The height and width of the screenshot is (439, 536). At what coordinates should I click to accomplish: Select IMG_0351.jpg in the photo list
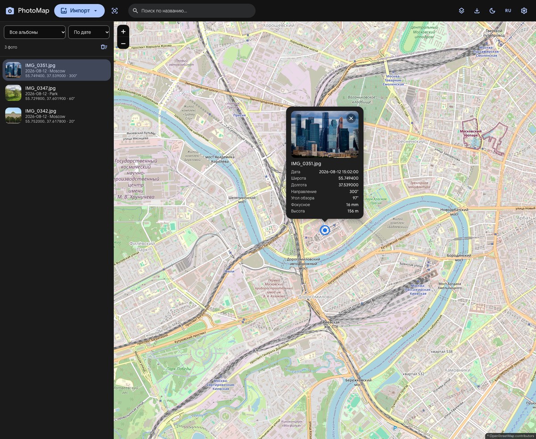(x=57, y=70)
